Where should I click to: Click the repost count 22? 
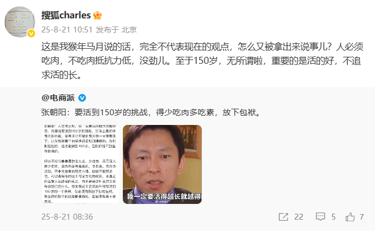pyautogui.click(x=299, y=217)
